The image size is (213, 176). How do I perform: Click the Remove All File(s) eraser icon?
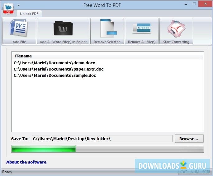click(142, 28)
